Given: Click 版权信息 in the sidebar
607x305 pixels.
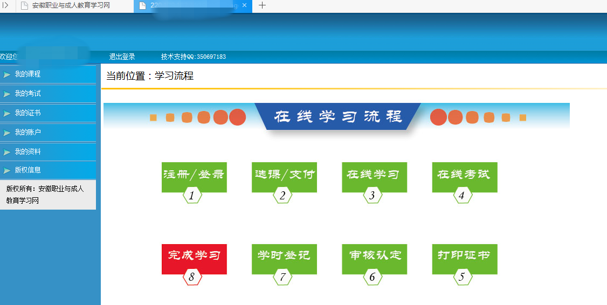Looking at the screenshot, I should 28,170.
